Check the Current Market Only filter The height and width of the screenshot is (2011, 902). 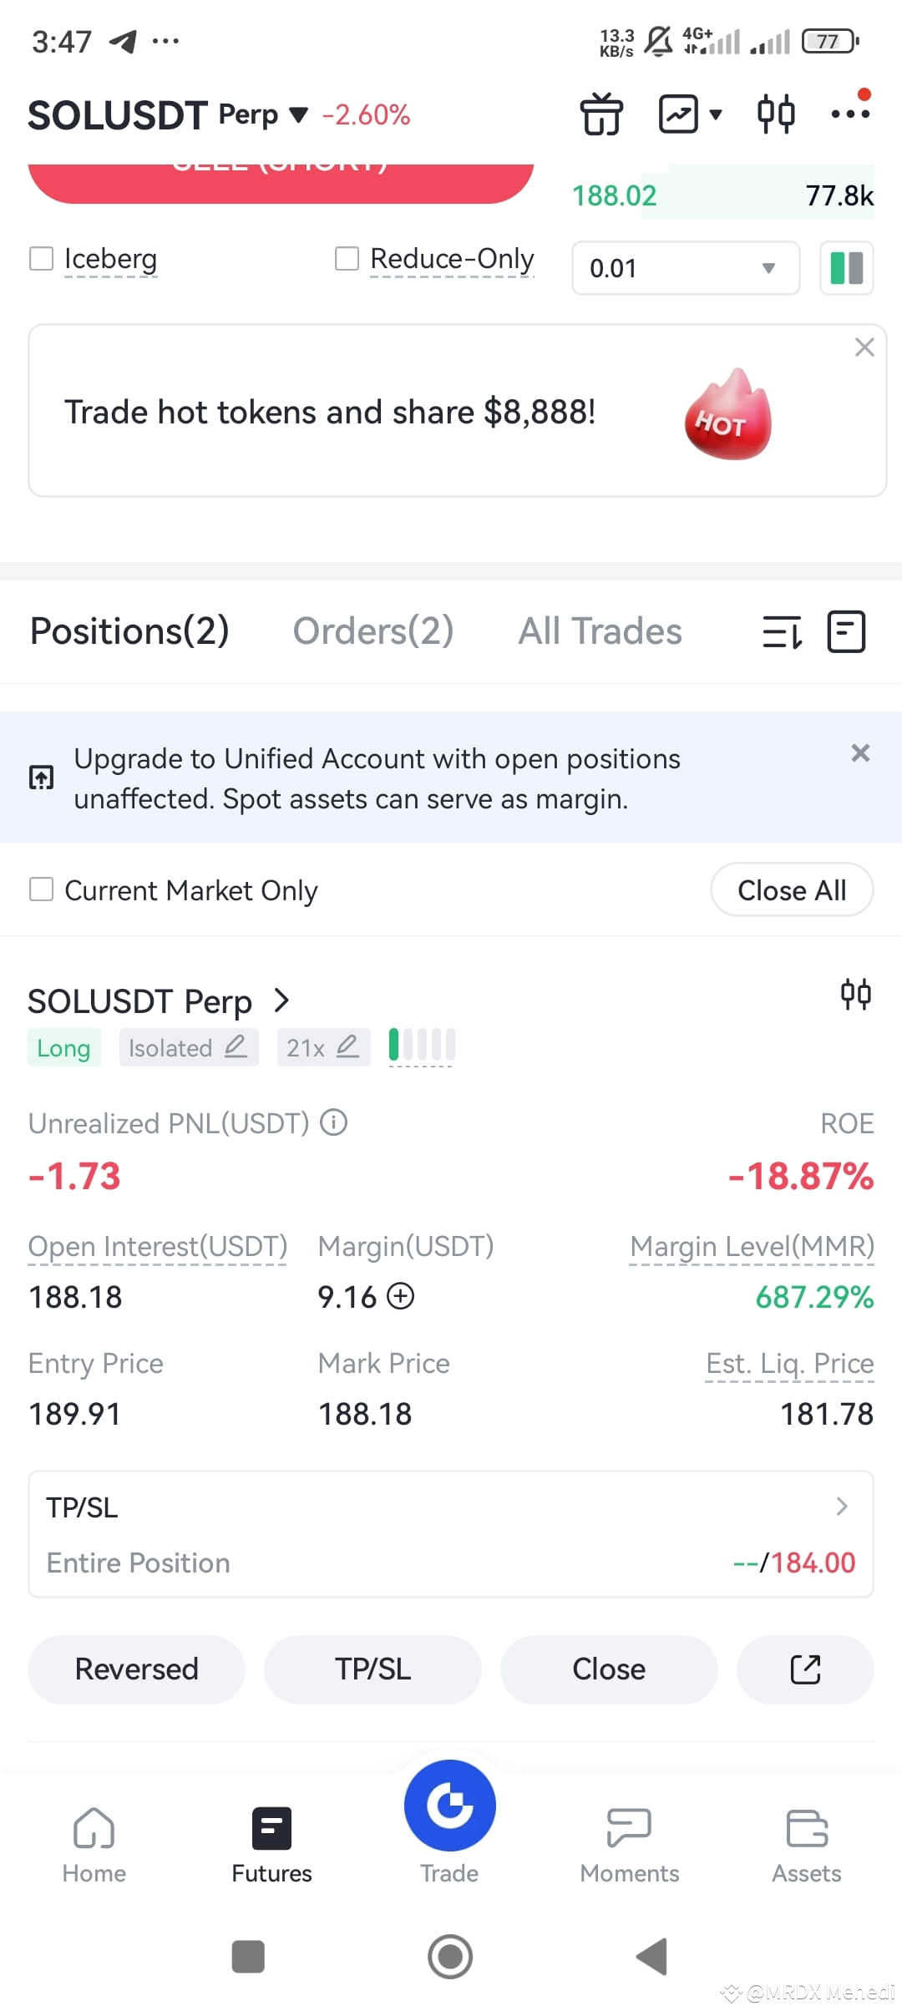(41, 889)
